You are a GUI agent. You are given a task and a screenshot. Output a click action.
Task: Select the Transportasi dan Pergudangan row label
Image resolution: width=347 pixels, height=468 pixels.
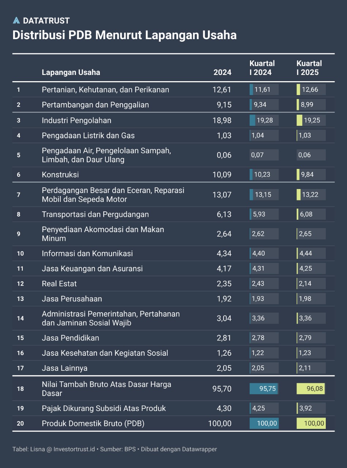[x=95, y=214]
